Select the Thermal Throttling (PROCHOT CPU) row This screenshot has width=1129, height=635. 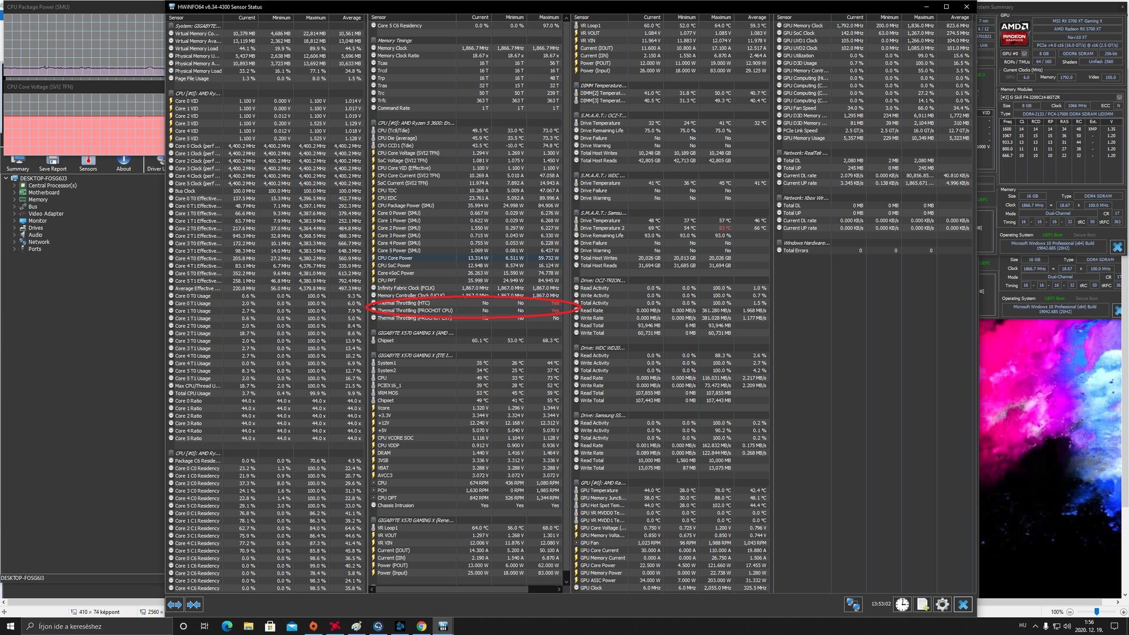click(x=466, y=311)
